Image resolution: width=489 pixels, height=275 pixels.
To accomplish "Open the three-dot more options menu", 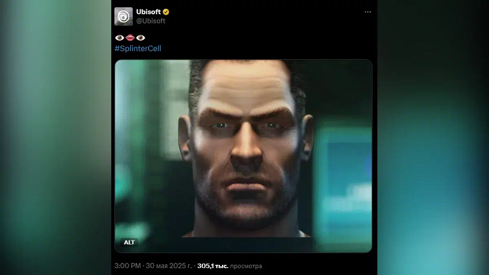I will click(x=368, y=12).
